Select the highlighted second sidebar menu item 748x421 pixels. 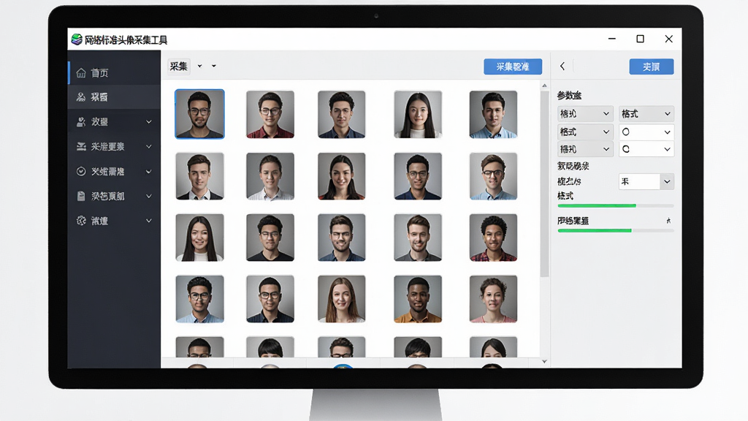115,97
